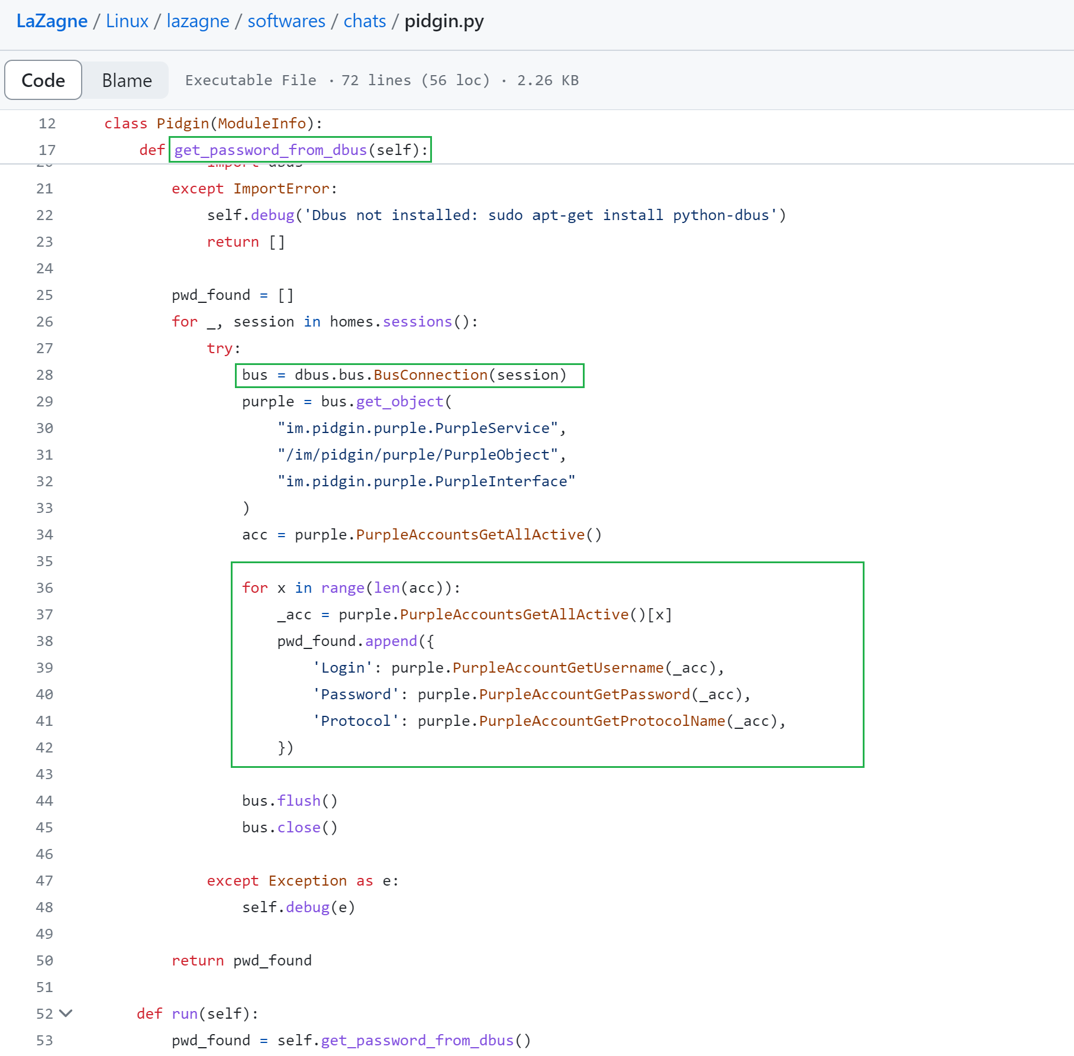
Task: Click the PurpleAccountGetPassword symbol
Action: (x=584, y=695)
